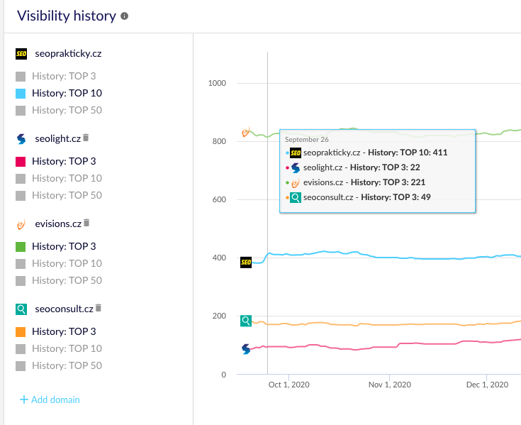Click the seolight.cz domain name
Screen dimensions: 521x425
(x=58, y=139)
